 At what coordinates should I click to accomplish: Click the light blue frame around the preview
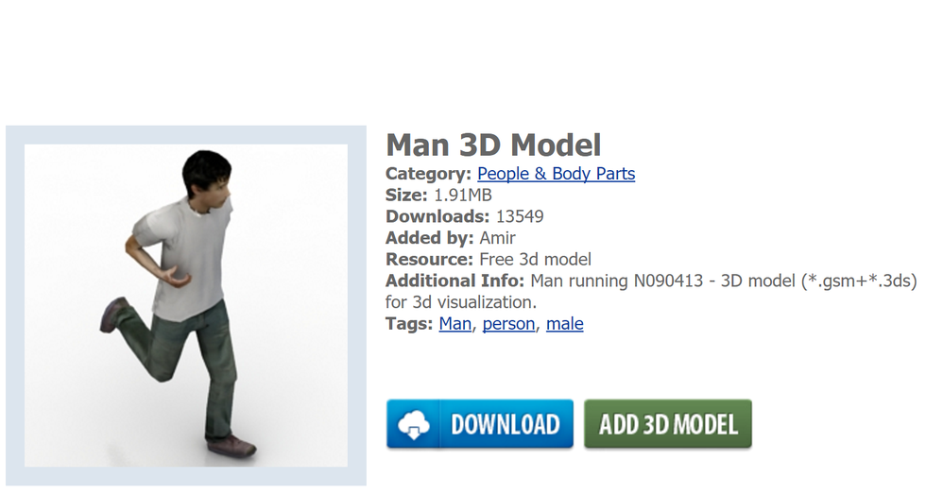point(186,134)
